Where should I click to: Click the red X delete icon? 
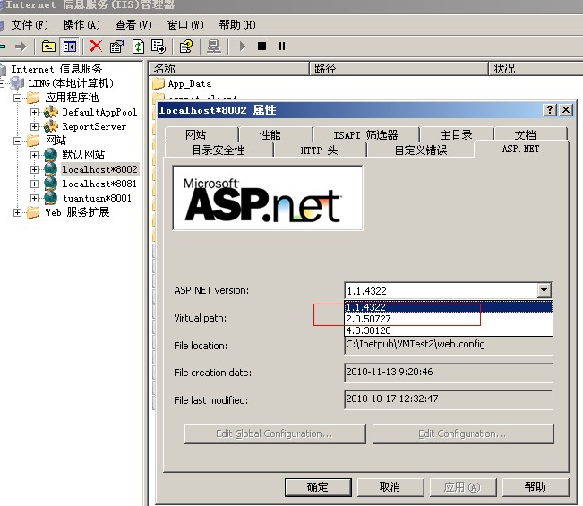96,47
